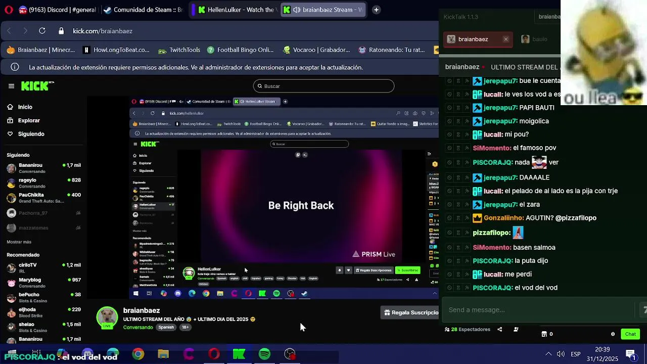Open bePucho recommended channel
The width and height of the screenshot is (647, 364).
coord(43,298)
